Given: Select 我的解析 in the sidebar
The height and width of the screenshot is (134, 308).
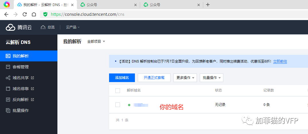Looking at the screenshot, I should tap(29, 56).
